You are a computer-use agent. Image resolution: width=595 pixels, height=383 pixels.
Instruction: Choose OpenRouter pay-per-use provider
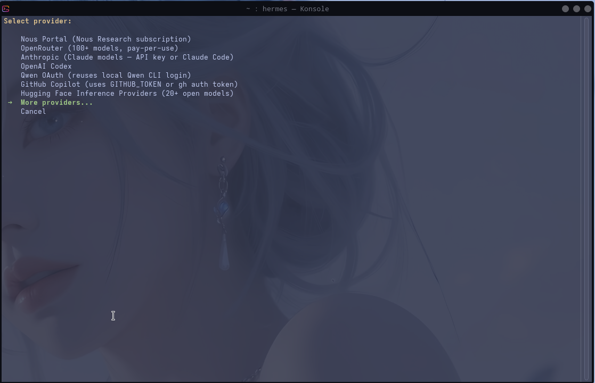(x=99, y=48)
